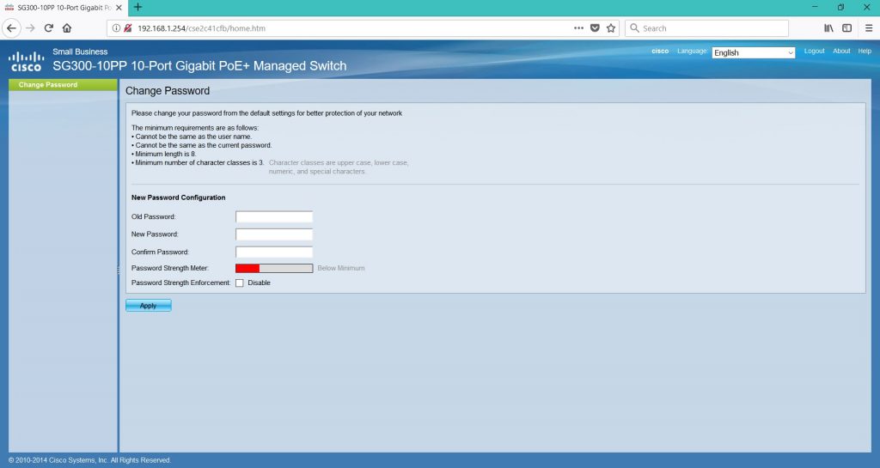Click the insecure connection padlock icon

[x=127, y=28]
